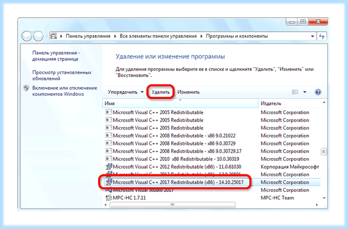This screenshot has height=229, width=348.
Task: Click the Control Panel icon in address bar
Action: coord(54,36)
